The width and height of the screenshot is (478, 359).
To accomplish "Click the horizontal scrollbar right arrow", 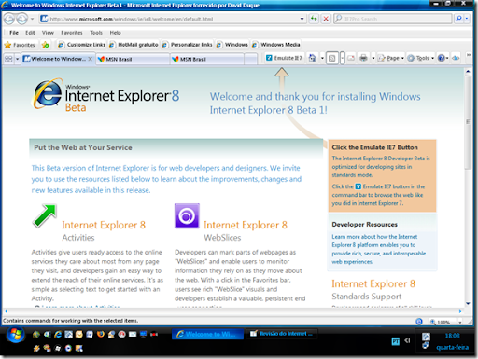I will click(460, 311).
